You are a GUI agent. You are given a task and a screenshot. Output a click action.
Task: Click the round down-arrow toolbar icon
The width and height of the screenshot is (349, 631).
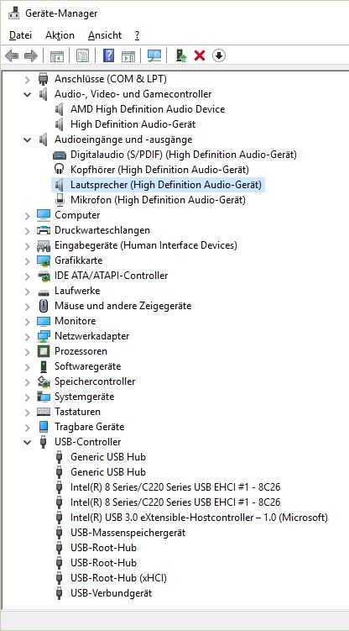pos(218,55)
